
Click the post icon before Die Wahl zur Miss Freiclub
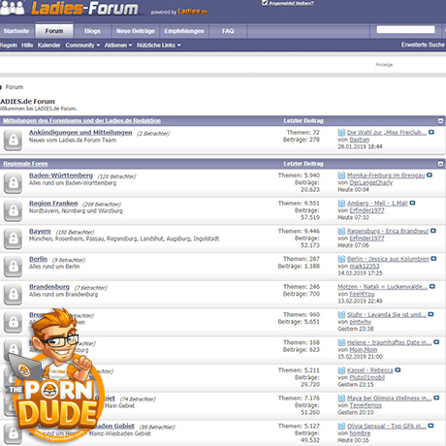(341, 132)
